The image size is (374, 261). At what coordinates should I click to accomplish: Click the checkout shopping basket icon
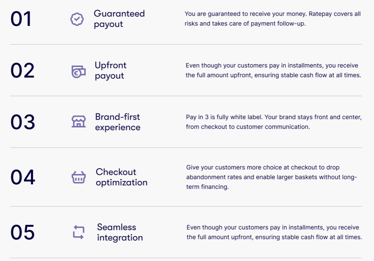click(78, 177)
